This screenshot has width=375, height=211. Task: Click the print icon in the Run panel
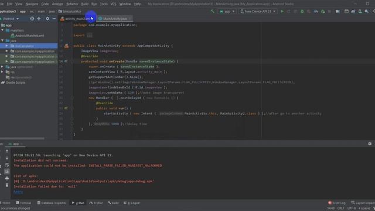click(7, 178)
